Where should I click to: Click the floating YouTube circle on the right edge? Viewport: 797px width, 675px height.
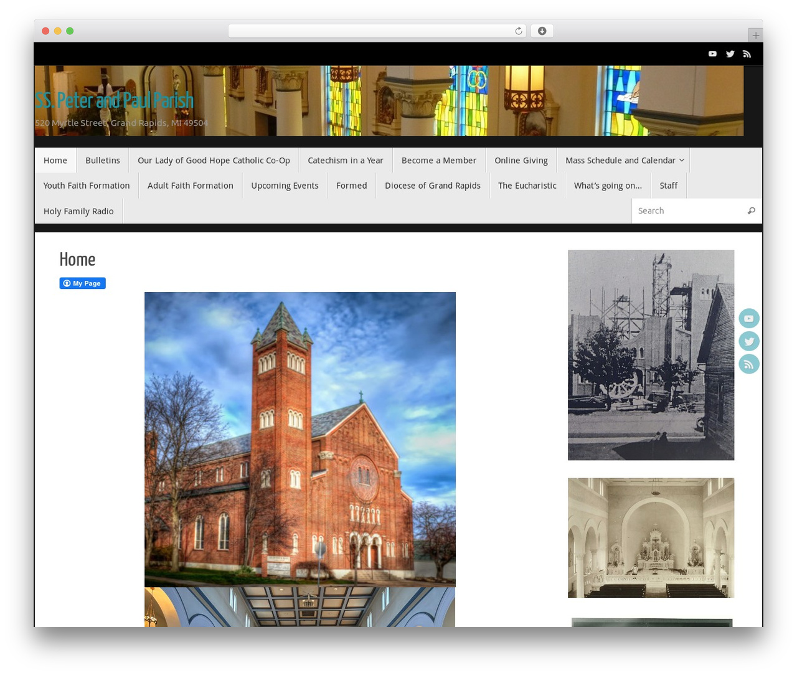(x=749, y=319)
